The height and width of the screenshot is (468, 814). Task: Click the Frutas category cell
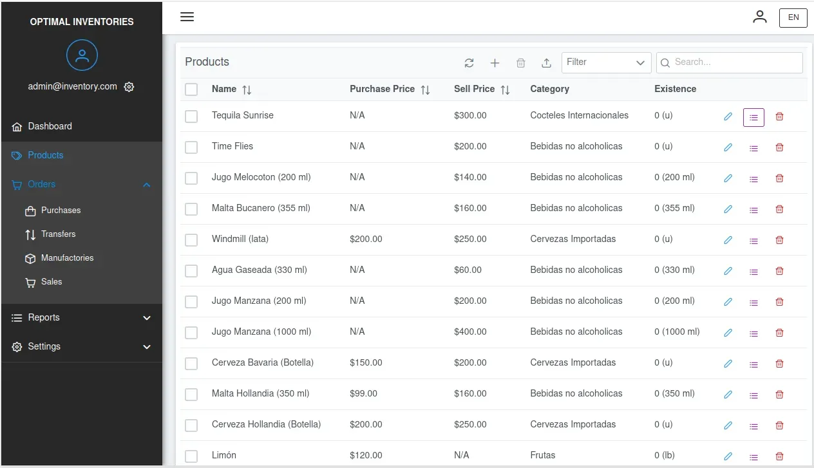[543, 455]
